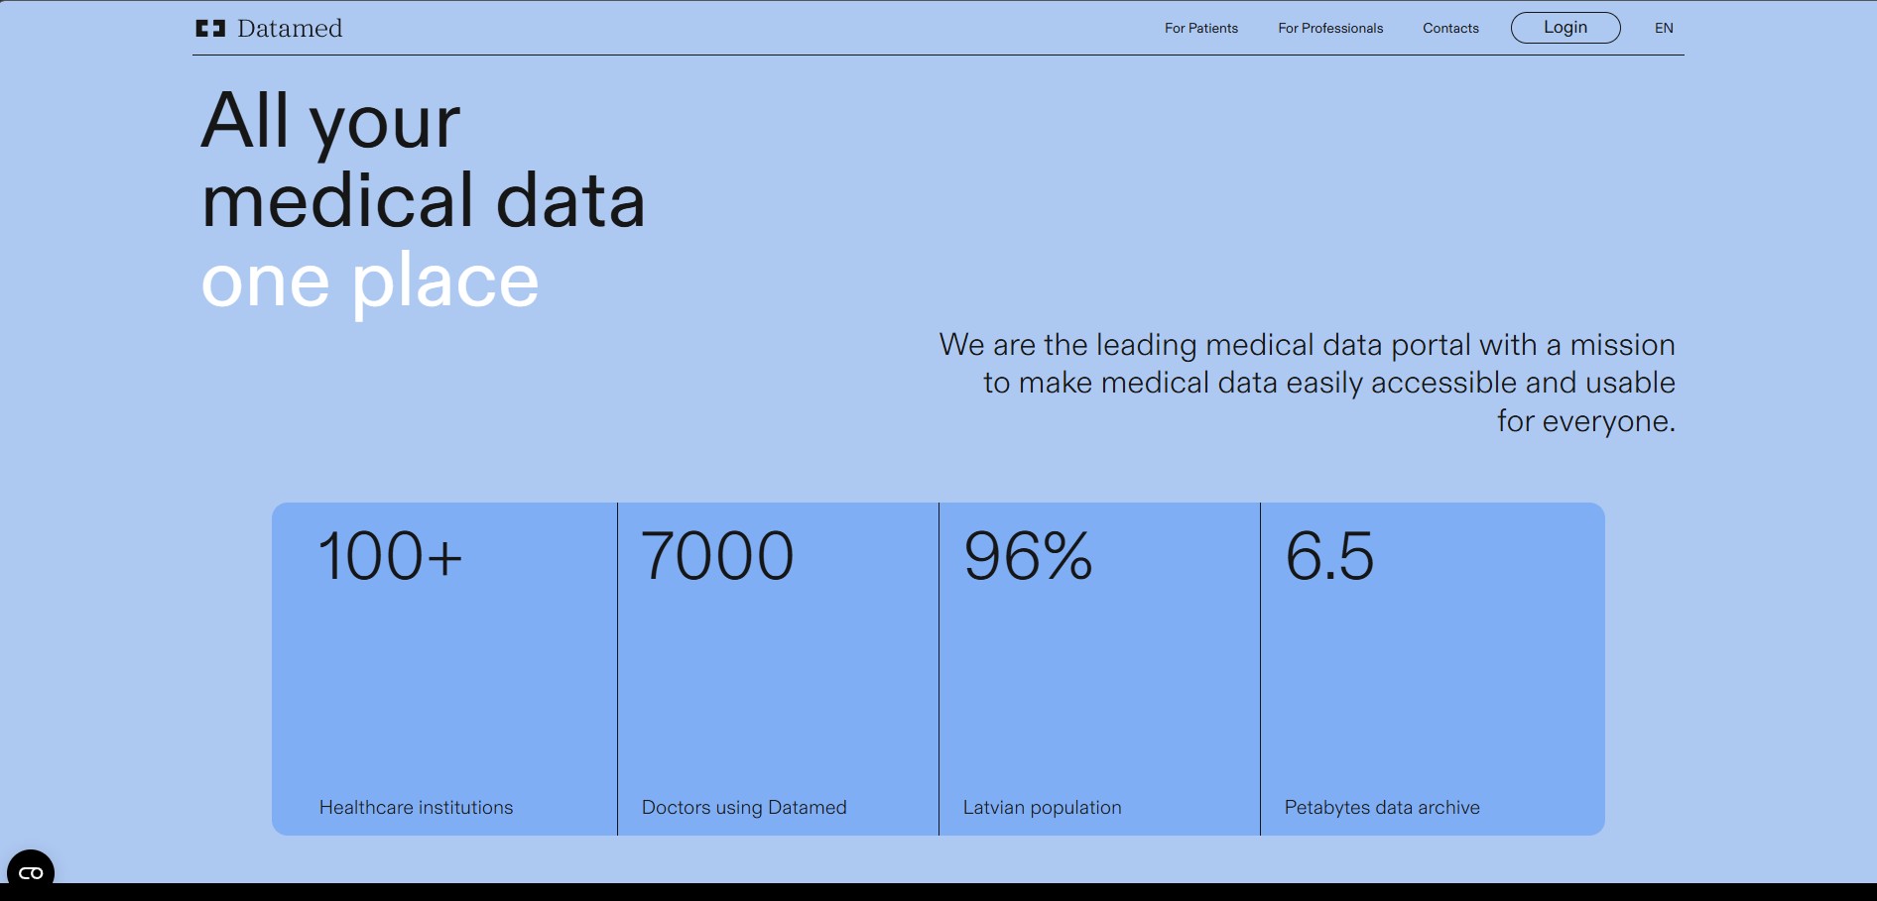The image size is (1877, 901).
Task: Click the Doctors using Datamed label
Action: tap(744, 808)
